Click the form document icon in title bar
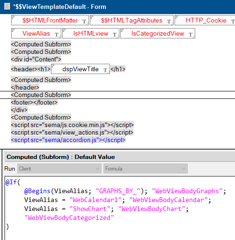Image resolution: width=235 pixels, height=240 pixels. tap(7, 7)
